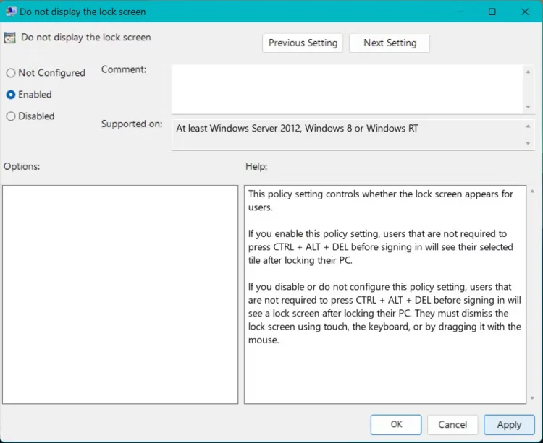Choose the Disabled radio button
Screen dimensions: 543x443
click(11, 116)
